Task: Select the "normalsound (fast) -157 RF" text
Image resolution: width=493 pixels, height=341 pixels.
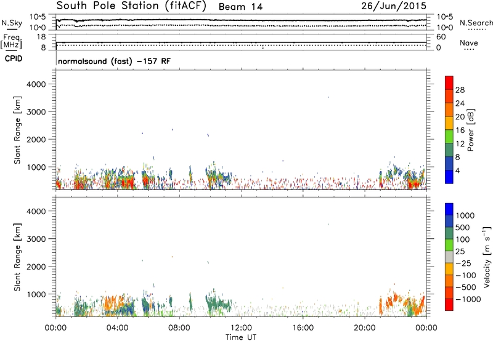Action: pos(114,61)
